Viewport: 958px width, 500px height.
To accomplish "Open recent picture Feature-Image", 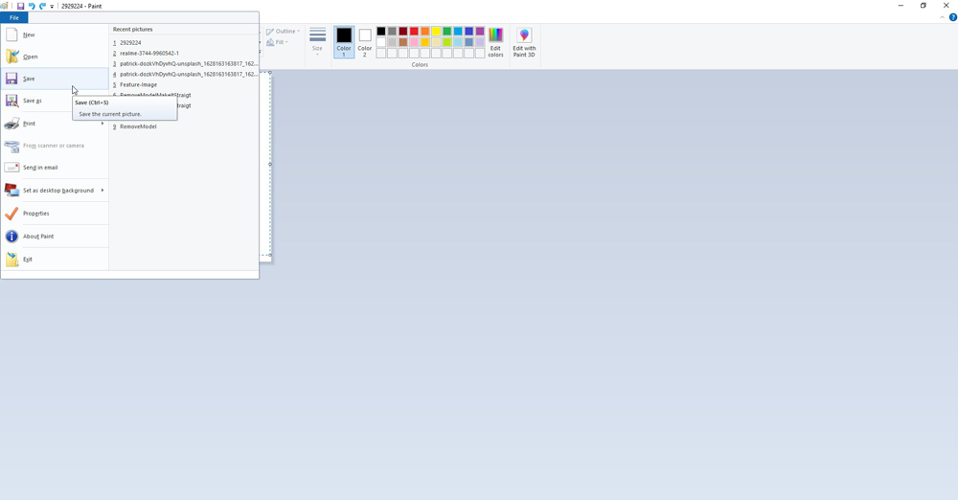I will click(184, 85).
